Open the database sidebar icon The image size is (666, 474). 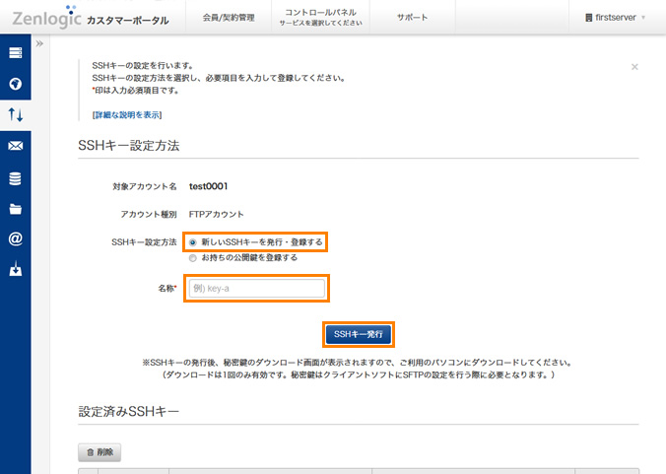pyautogui.click(x=16, y=178)
